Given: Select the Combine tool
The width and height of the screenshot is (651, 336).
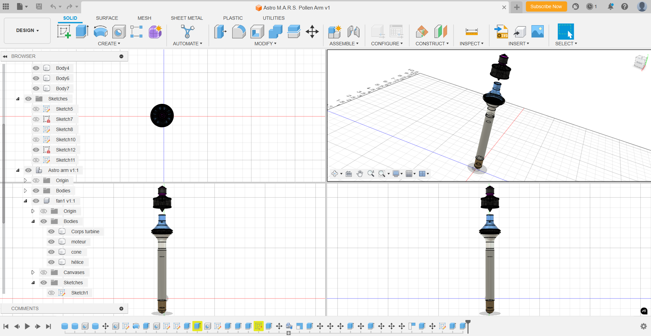Looking at the screenshot, I should coord(275,32).
